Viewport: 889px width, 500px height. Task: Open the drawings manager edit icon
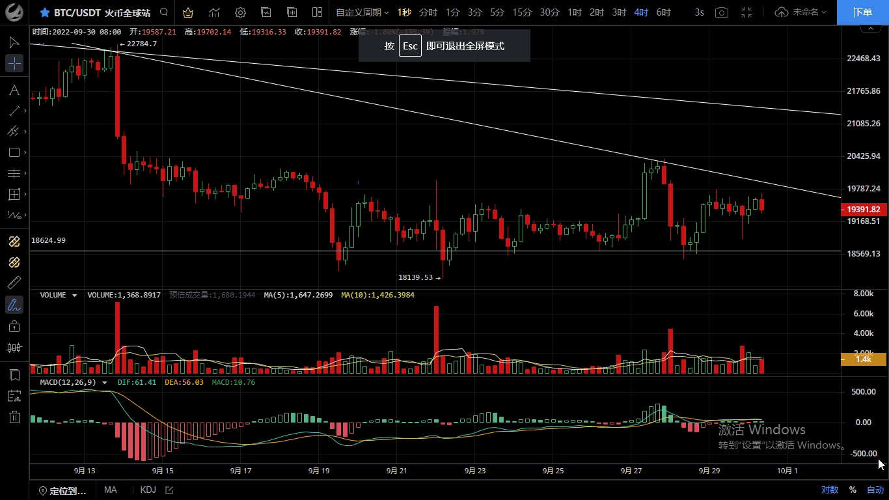pos(14,396)
